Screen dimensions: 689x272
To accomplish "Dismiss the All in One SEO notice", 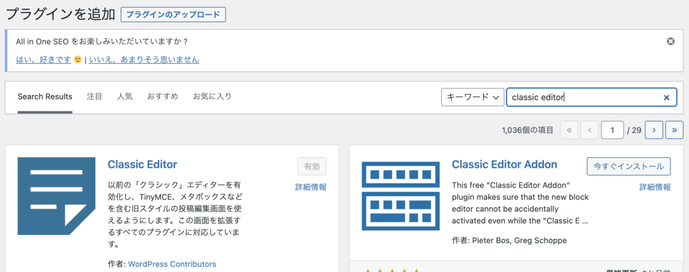I will 670,41.
